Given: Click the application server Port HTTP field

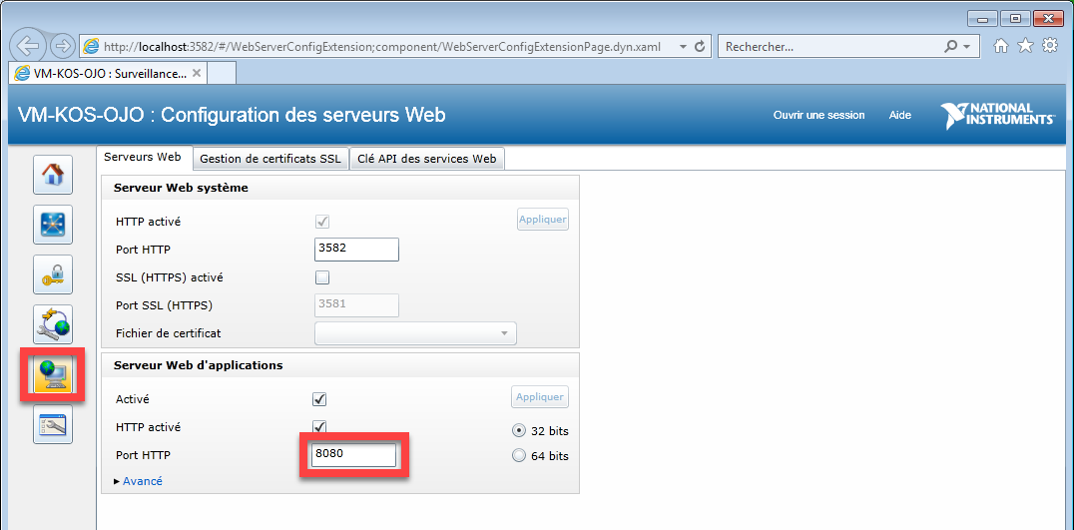Looking at the screenshot, I should [353, 455].
